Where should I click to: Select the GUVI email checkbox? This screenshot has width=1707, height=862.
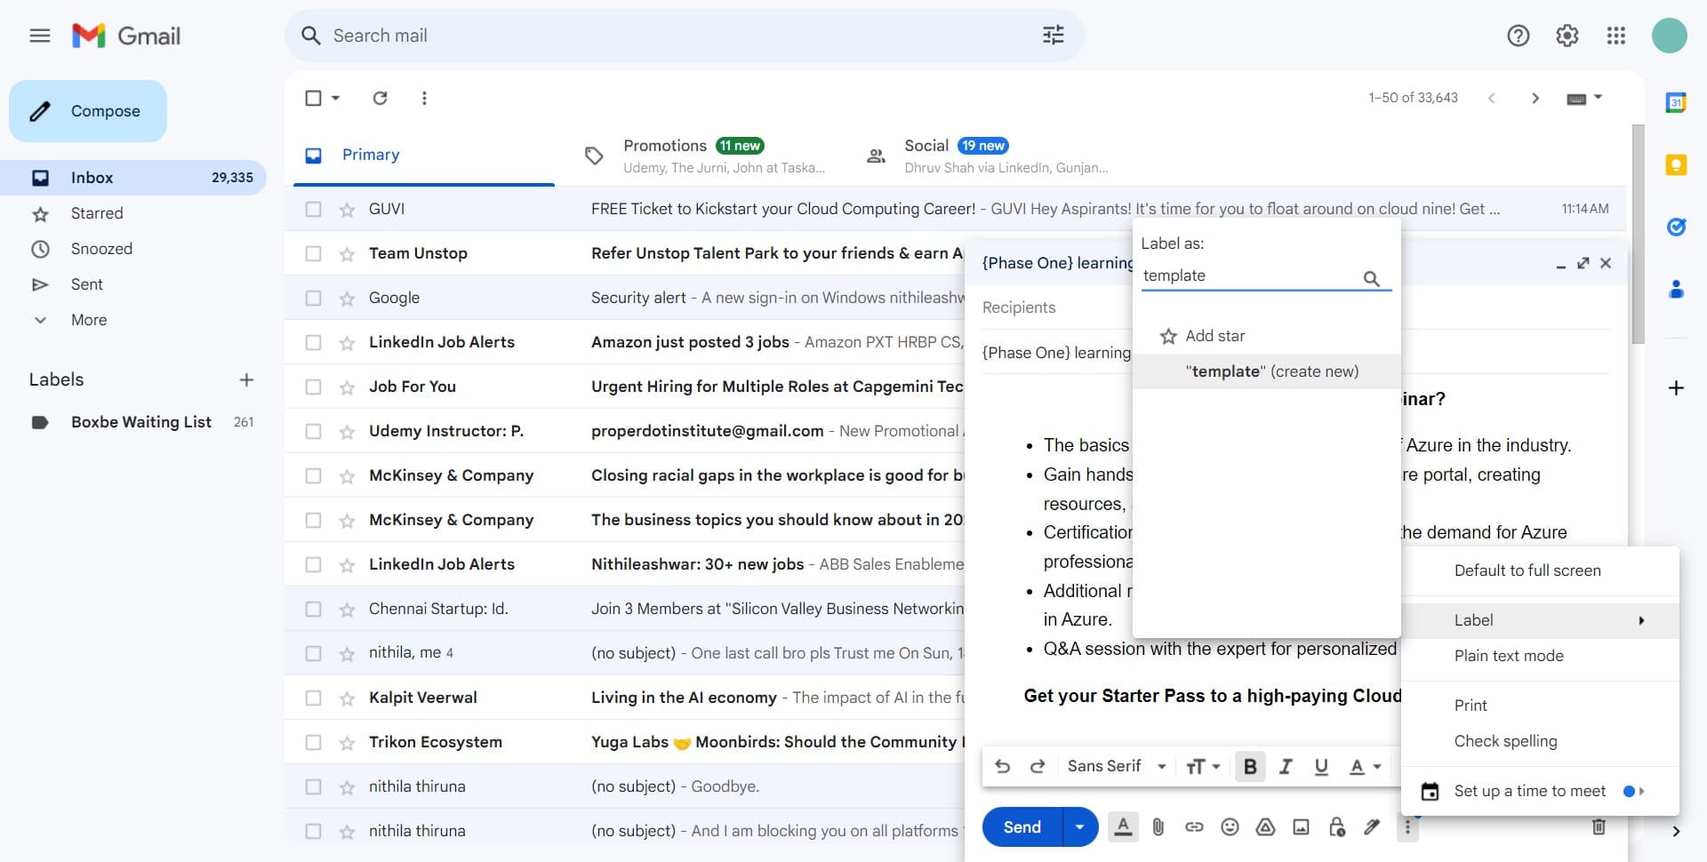tap(313, 209)
